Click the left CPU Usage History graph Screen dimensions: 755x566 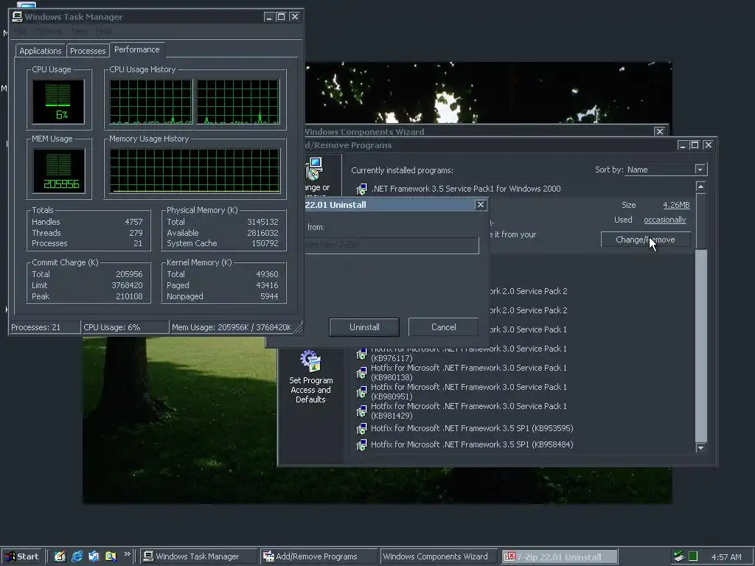150,102
